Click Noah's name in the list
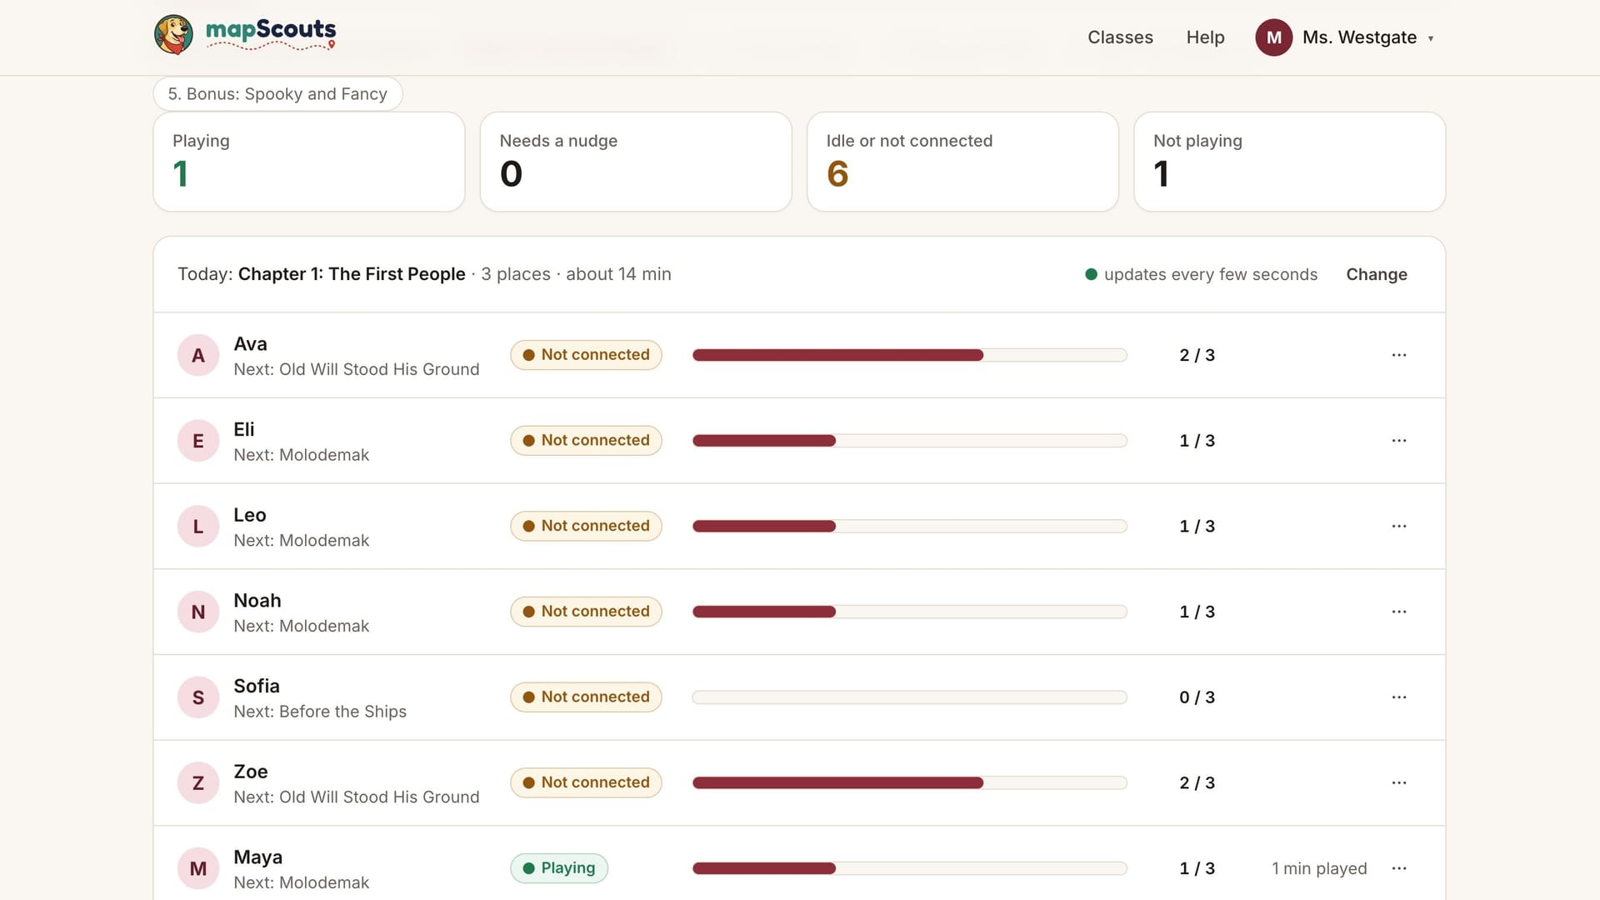This screenshot has width=1600, height=900. coord(257,601)
